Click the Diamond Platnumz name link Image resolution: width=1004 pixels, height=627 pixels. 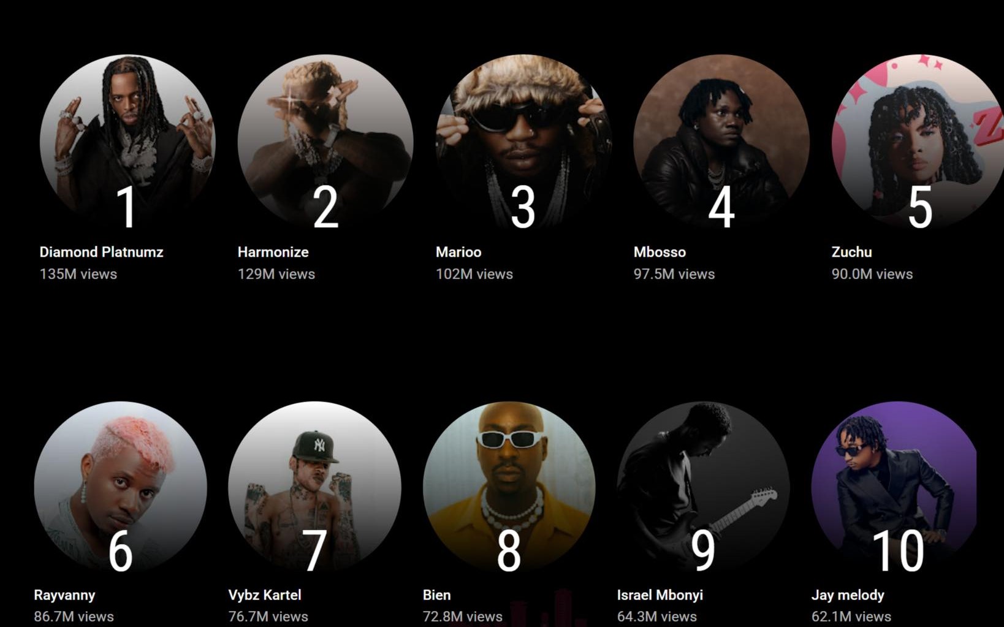point(101,252)
